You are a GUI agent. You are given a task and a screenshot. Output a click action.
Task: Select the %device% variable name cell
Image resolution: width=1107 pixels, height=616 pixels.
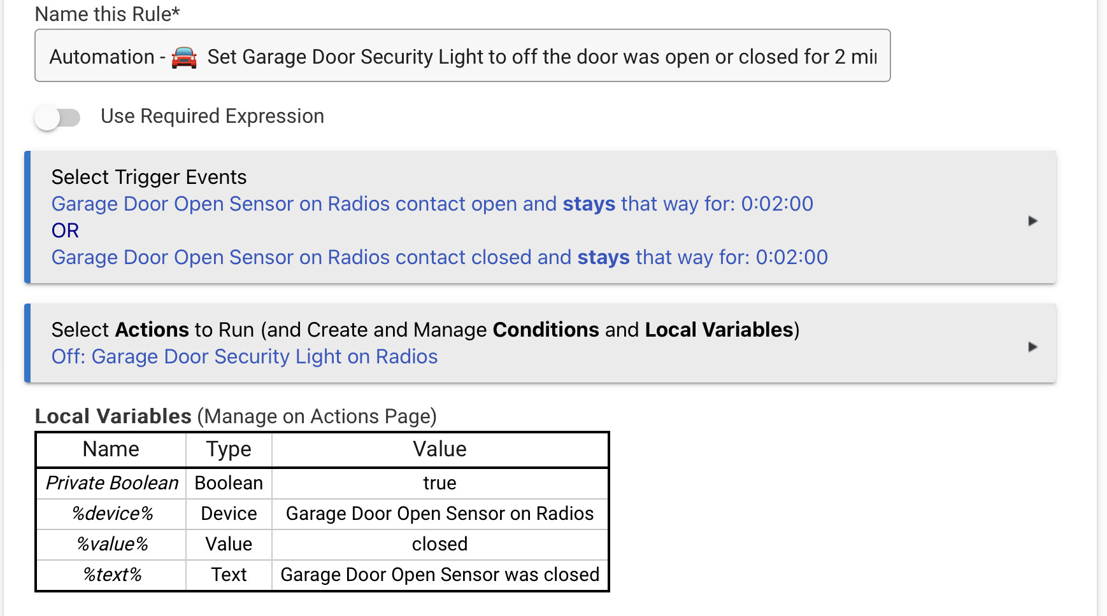(x=111, y=514)
